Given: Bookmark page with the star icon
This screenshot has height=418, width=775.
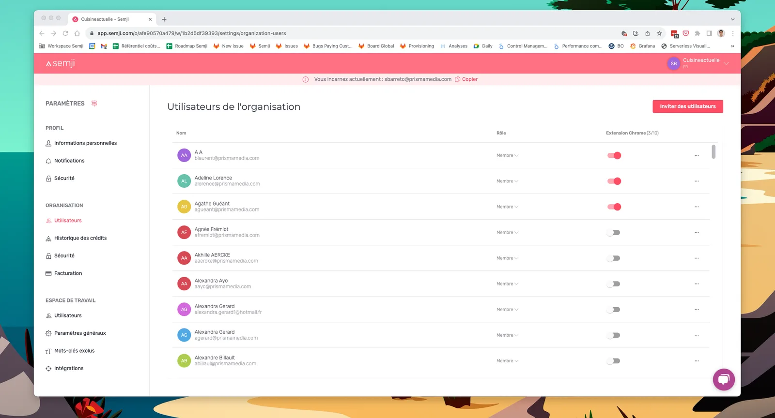Looking at the screenshot, I should tap(659, 33).
